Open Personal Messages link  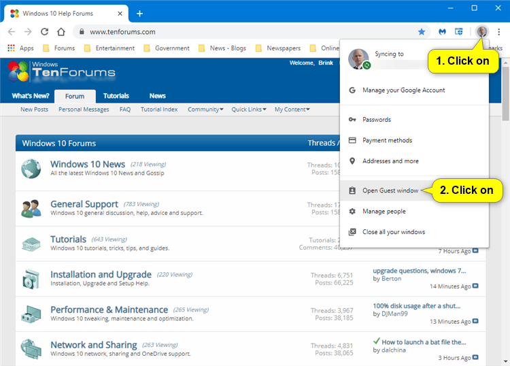pos(84,110)
